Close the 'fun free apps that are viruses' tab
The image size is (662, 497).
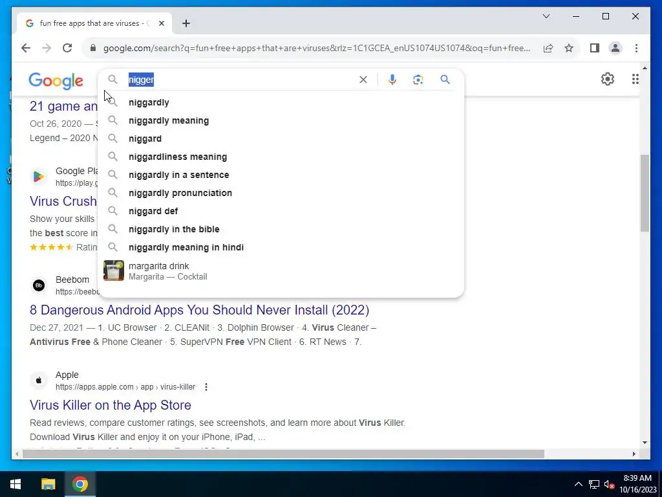[161, 23]
